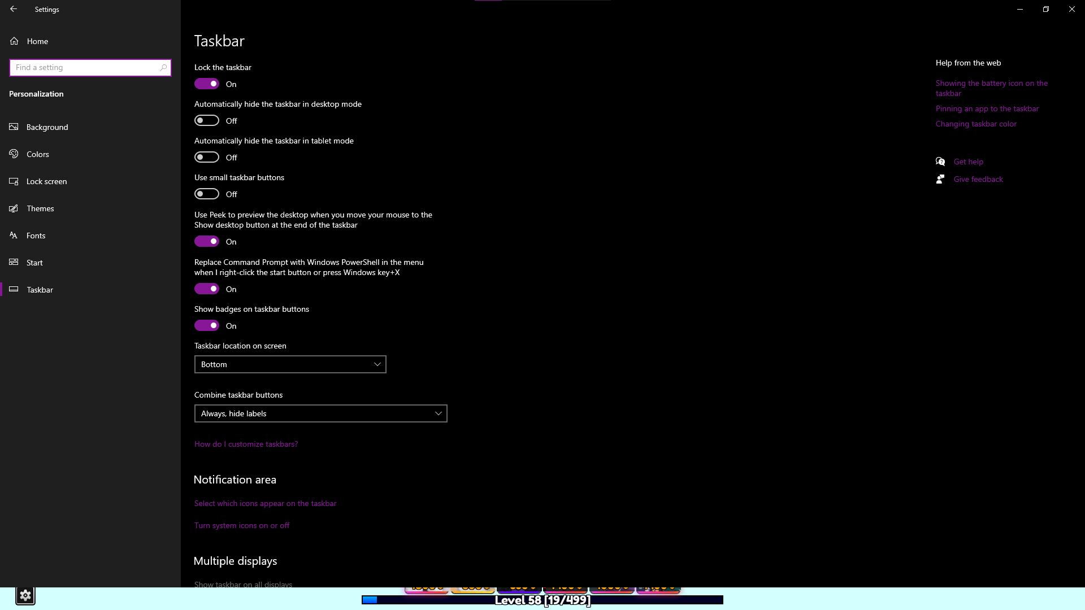This screenshot has width=1085, height=610.
Task: Open How do I customize taskbars link
Action: pyautogui.click(x=246, y=444)
